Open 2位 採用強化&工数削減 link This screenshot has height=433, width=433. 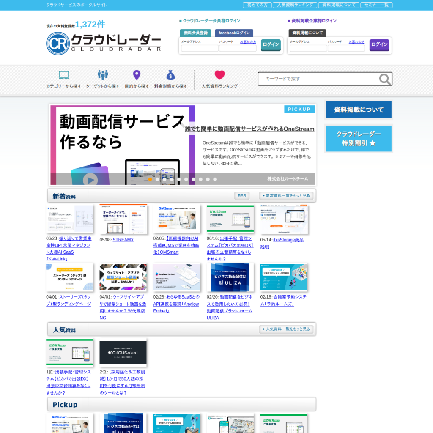(x=122, y=382)
